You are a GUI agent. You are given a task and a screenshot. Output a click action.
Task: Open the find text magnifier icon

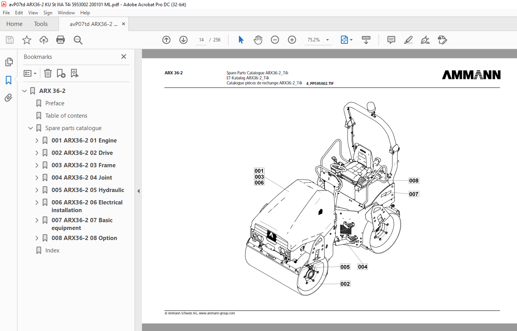point(78,40)
